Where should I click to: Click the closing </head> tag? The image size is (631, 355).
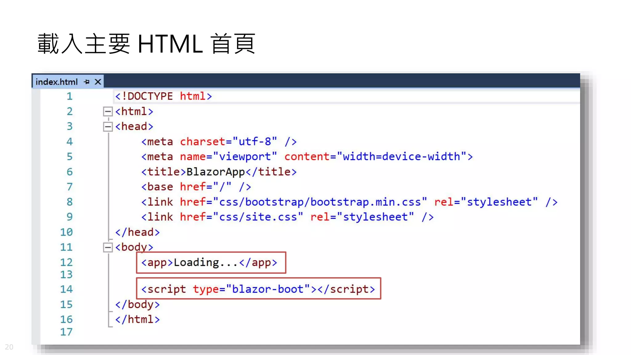[137, 232]
